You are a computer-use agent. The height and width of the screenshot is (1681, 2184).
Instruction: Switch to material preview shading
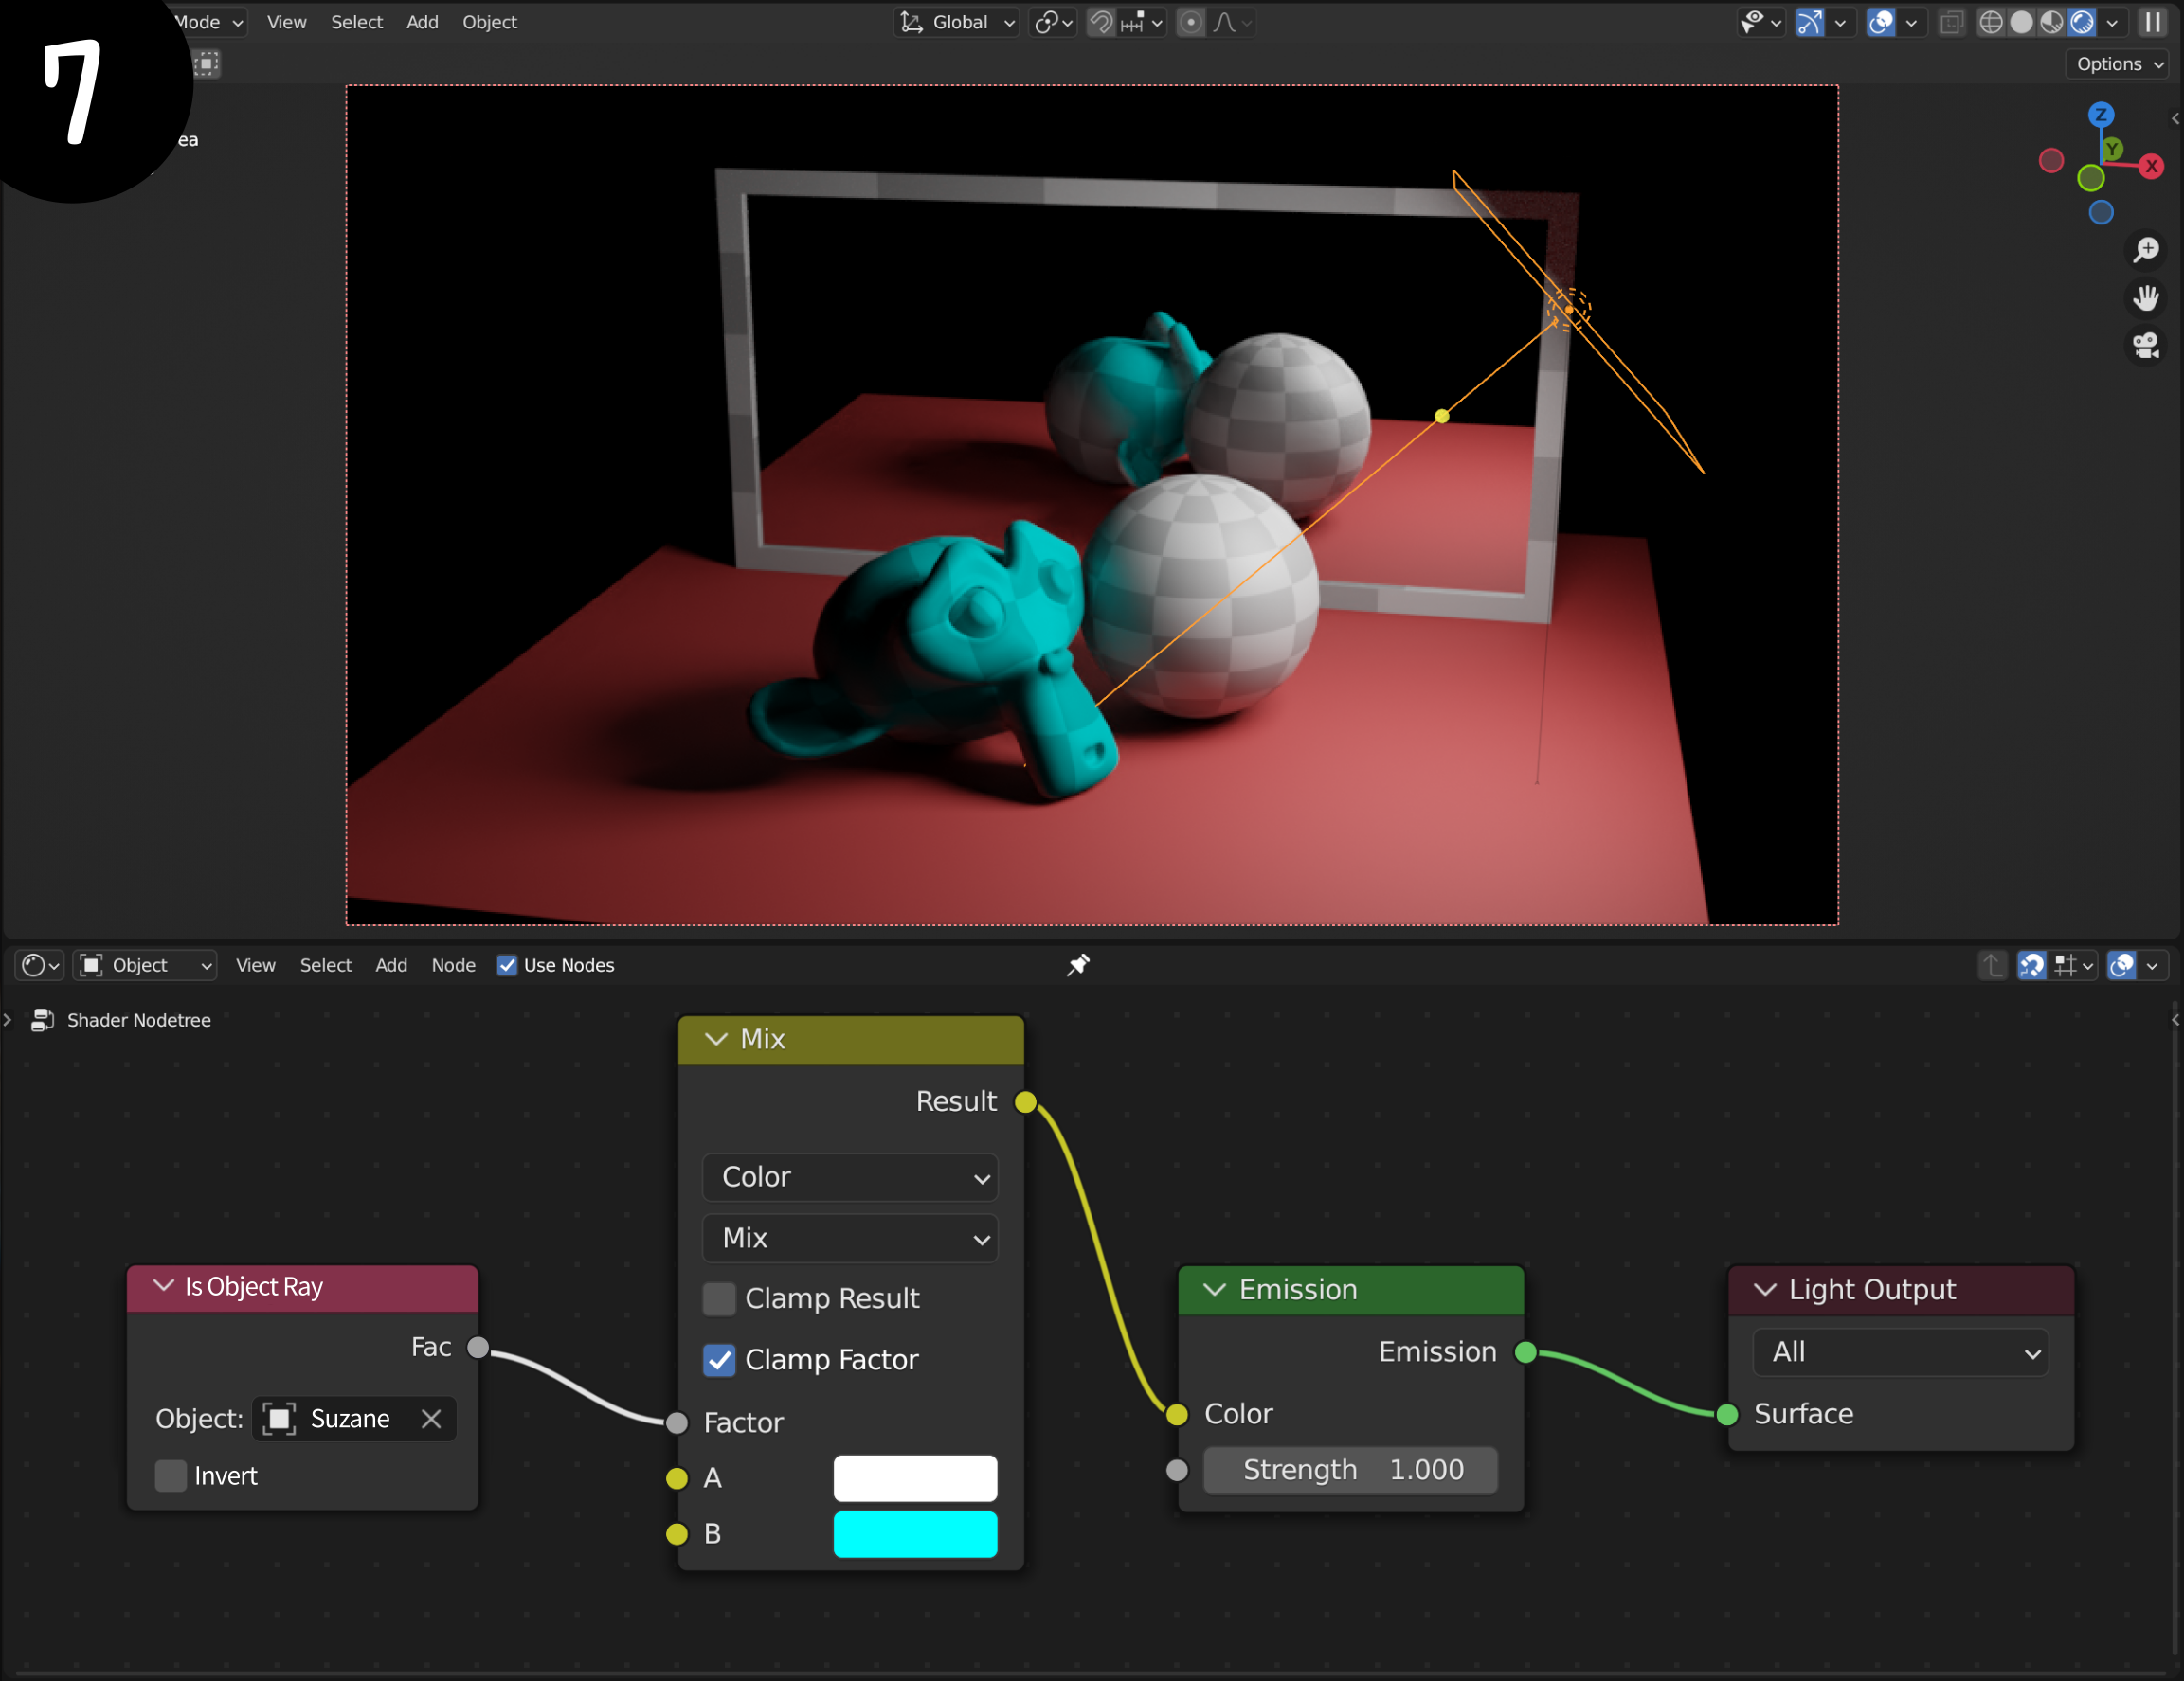(x=2052, y=22)
